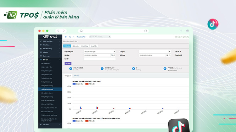Click the search magnifier icon in top bar
236x132 pixels.
coord(70,37)
